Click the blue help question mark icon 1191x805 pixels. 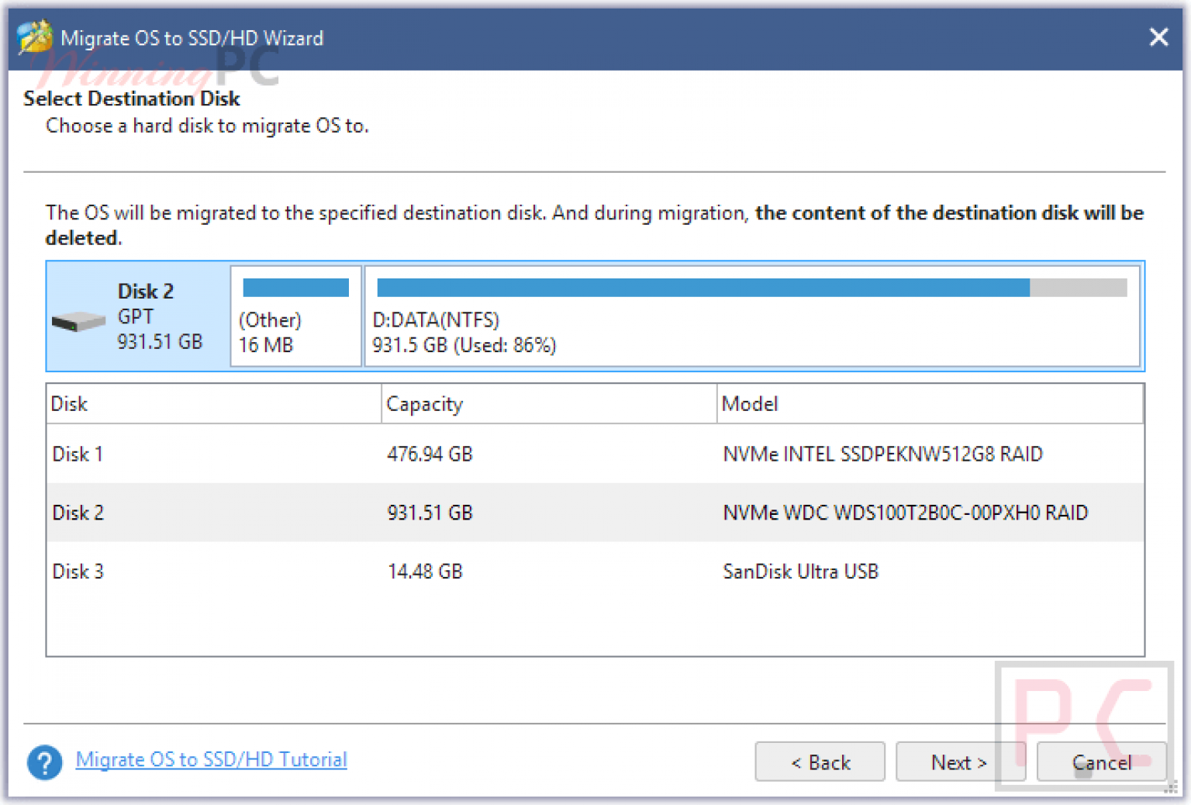(45, 762)
